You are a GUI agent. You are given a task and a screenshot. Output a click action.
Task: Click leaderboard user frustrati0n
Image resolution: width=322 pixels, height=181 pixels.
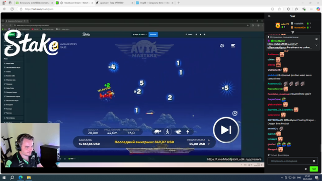click(x=300, y=28)
